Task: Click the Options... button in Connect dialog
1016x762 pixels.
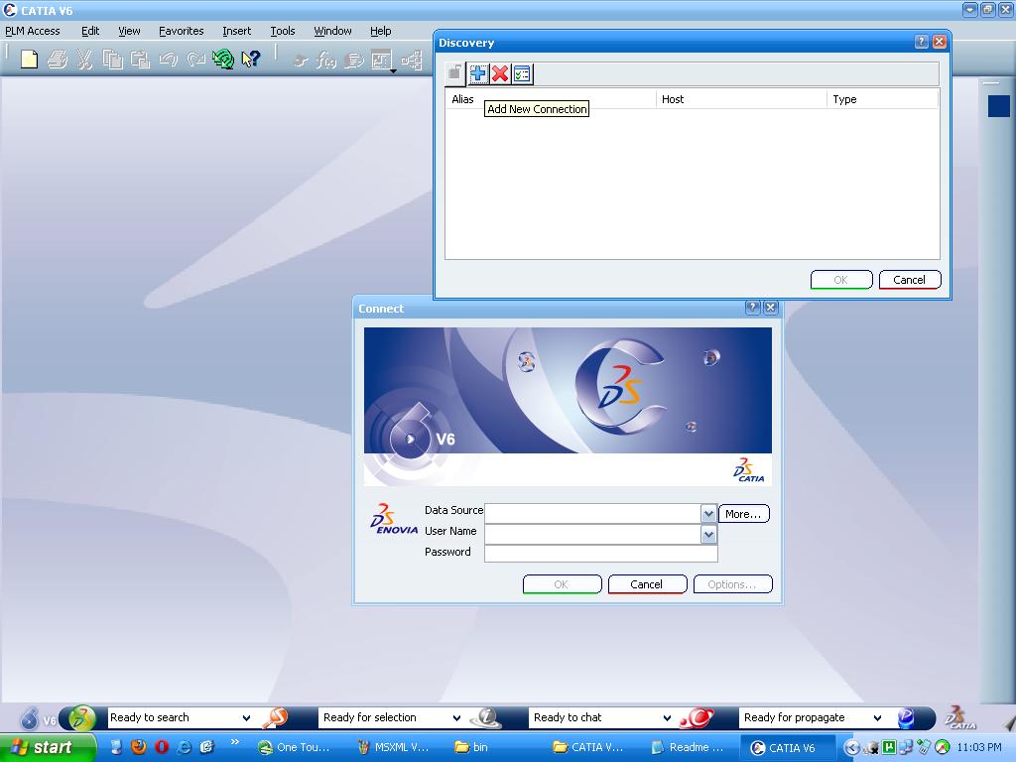Action: pyautogui.click(x=732, y=584)
